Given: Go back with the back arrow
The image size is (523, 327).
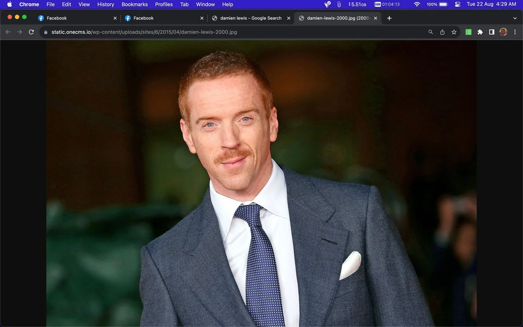Looking at the screenshot, I should (8, 32).
